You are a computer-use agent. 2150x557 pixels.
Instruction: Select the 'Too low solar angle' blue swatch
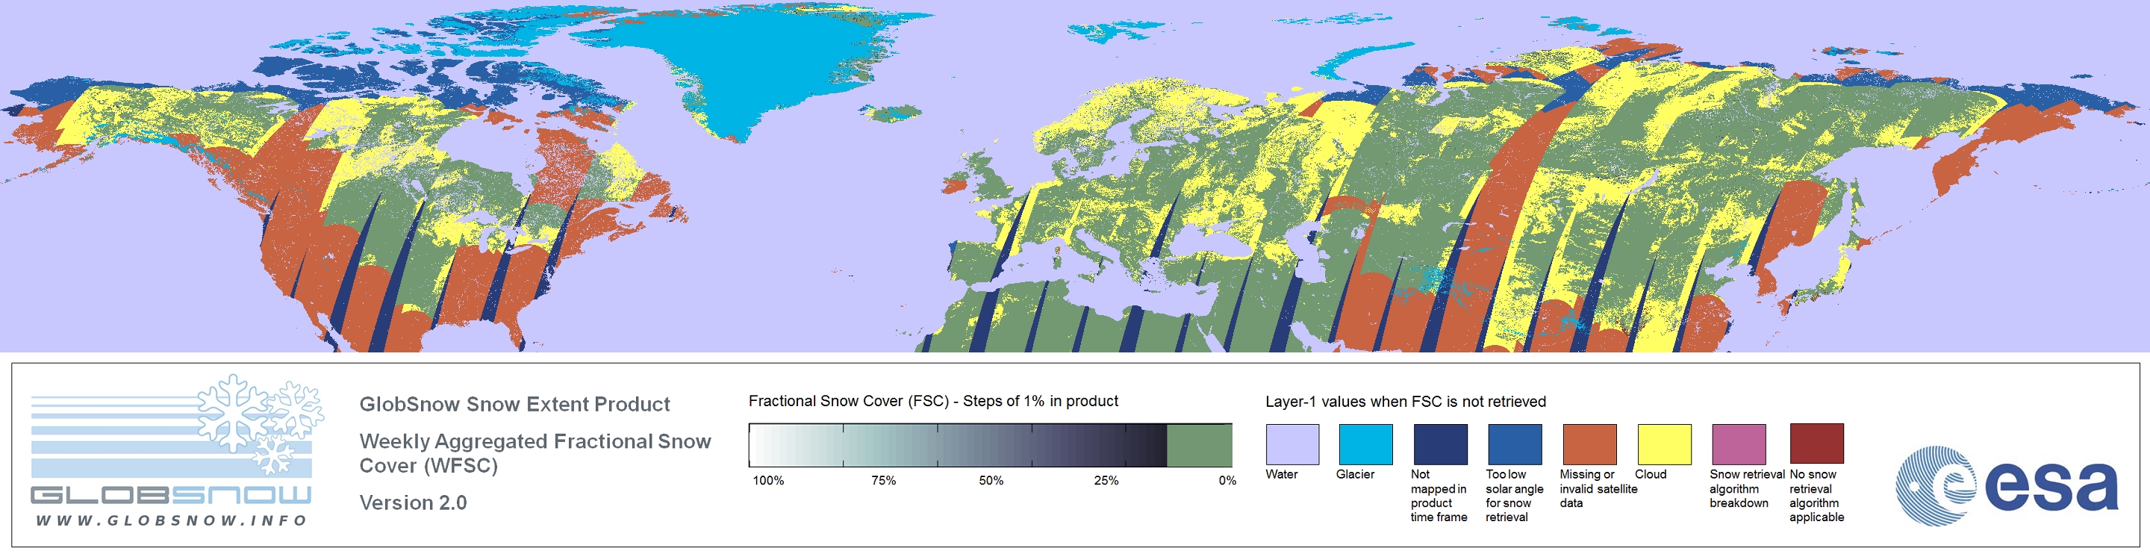pyautogui.click(x=1515, y=444)
